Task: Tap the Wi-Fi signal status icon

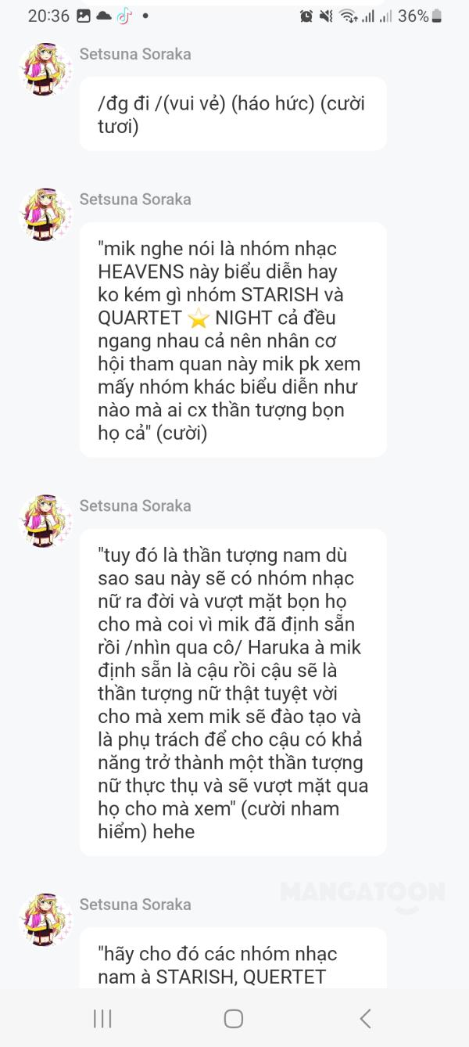Action: tap(348, 16)
